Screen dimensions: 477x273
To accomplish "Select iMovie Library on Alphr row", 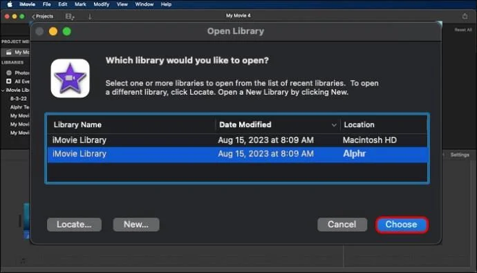I will (x=237, y=154).
